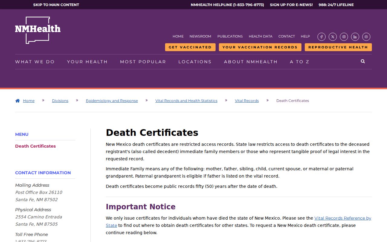
Task: Click the search magnifier icon
Action: click(363, 61)
